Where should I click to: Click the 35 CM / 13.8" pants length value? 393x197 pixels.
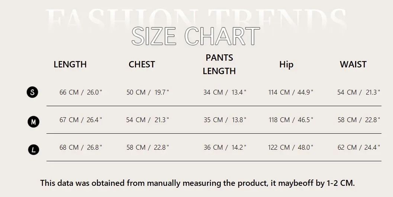pyautogui.click(x=225, y=120)
